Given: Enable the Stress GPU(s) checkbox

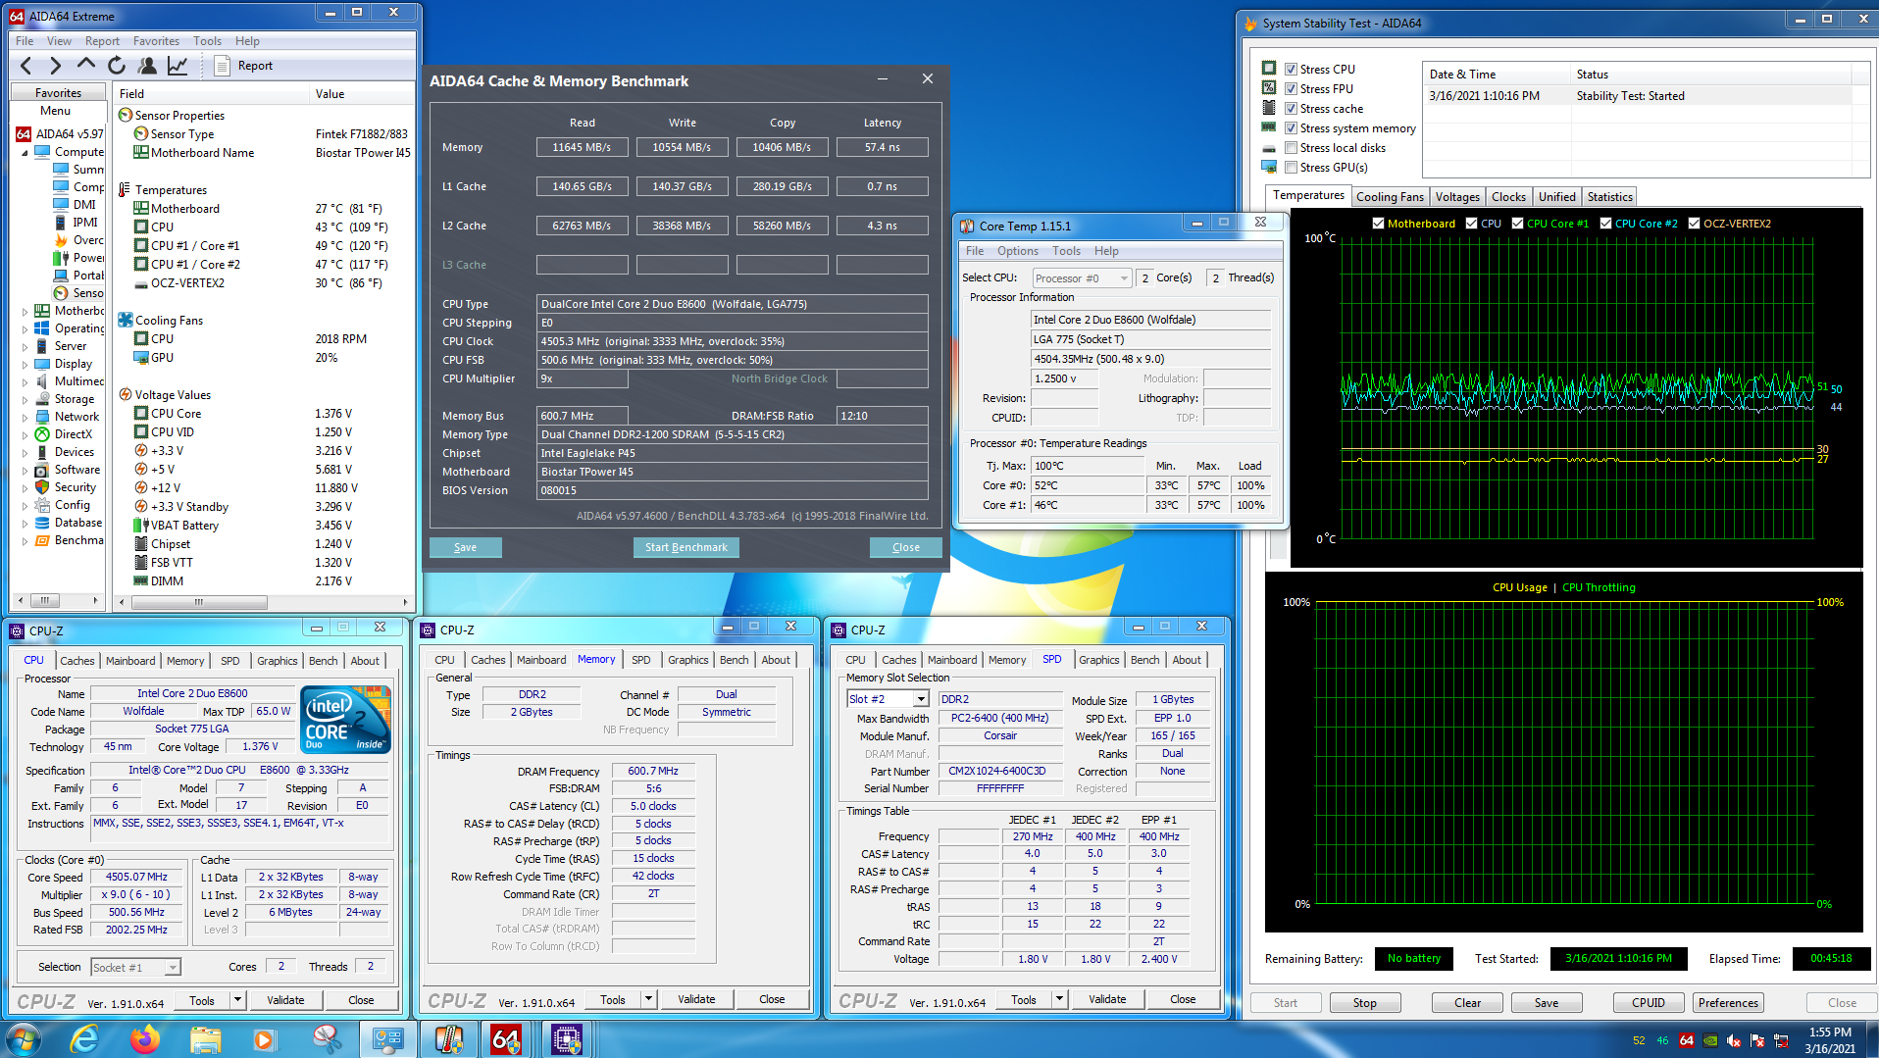Looking at the screenshot, I should [x=1292, y=167].
